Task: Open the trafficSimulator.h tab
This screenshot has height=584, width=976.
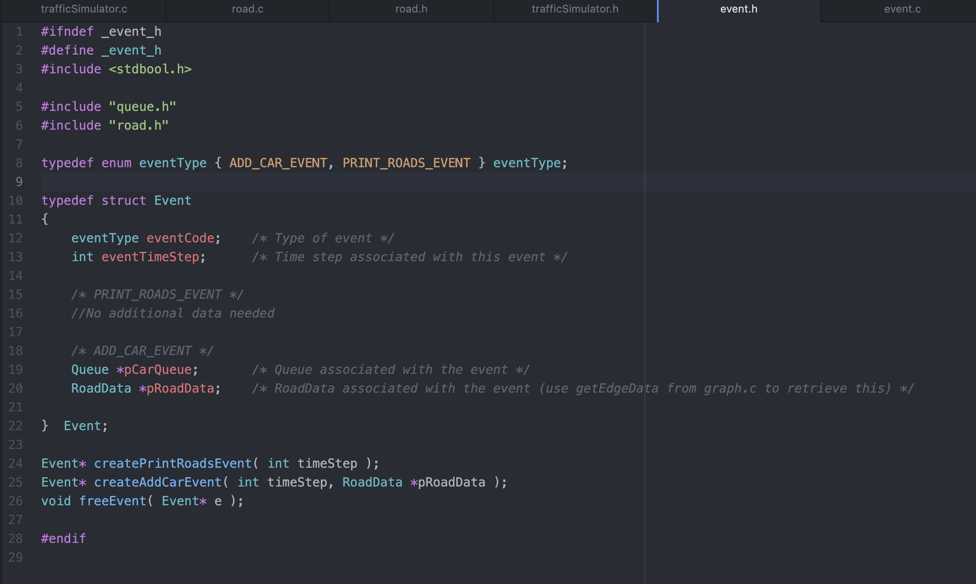Action: (575, 9)
